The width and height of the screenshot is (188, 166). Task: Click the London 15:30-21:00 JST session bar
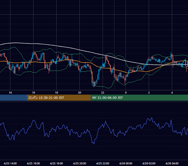[x=59, y=98]
